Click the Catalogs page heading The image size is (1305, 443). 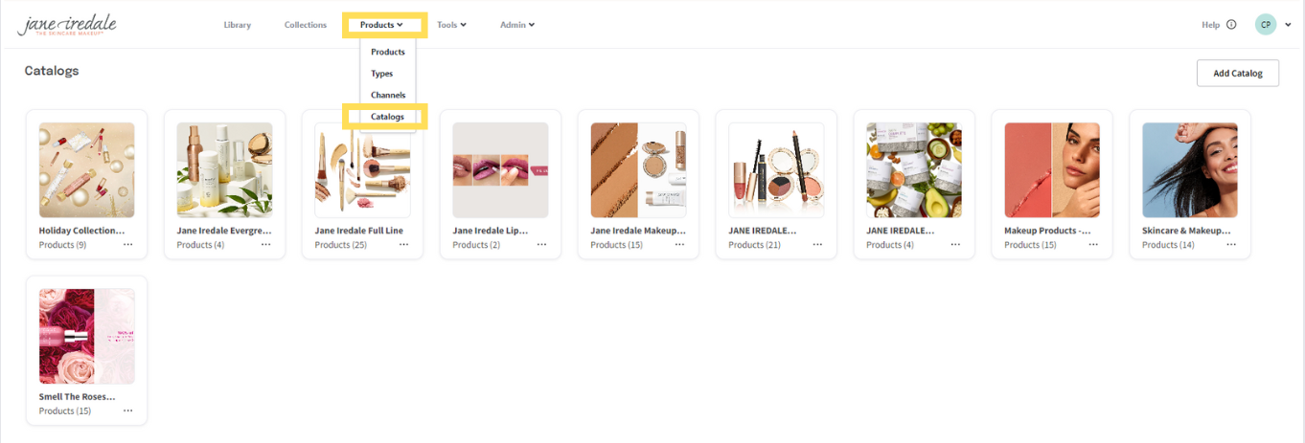point(52,71)
